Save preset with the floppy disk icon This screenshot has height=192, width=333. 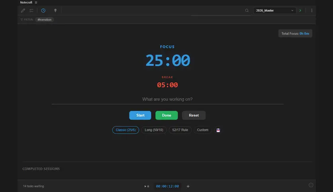218,130
